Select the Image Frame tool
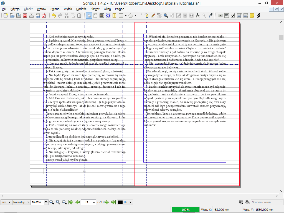284x213 pixels. pyautogui.click(x=102, y=16)
